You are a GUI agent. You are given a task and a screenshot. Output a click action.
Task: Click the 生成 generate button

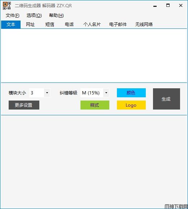pos(166,99)
